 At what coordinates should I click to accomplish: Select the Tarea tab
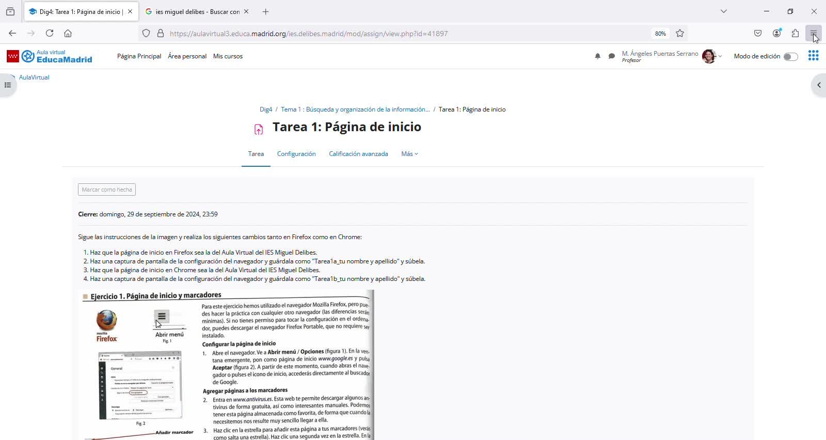(256, 154)
